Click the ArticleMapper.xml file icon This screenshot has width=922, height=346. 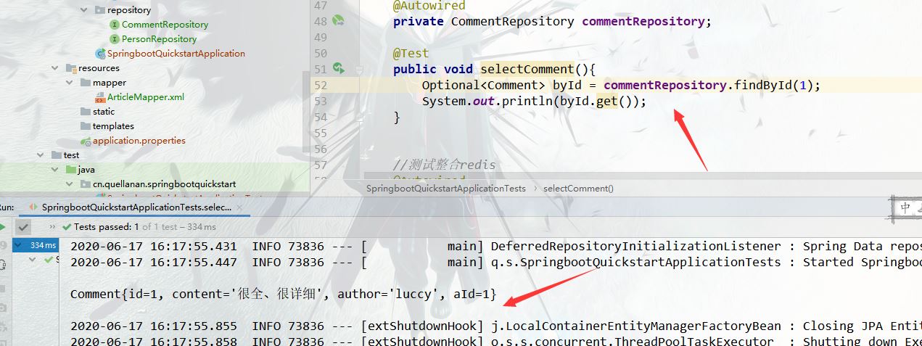[101, 97]
